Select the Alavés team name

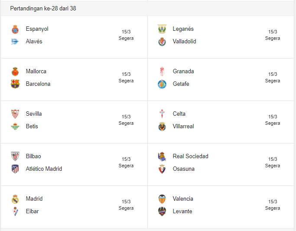click(x=34, y=42)
